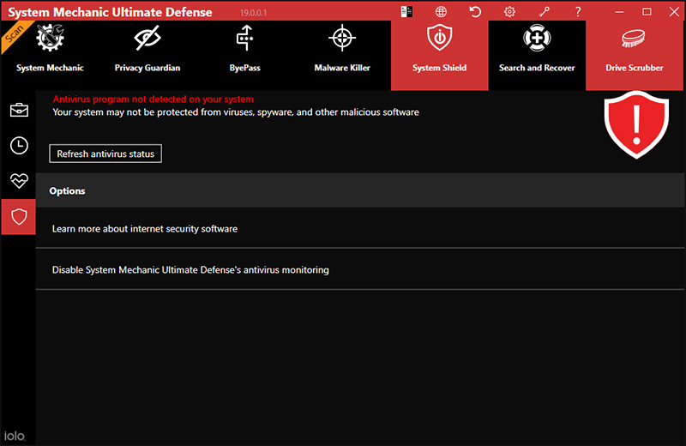The image size is (686, 446).
Task: Click the red 'Antivirus program not detected' message
Action: tap(153, 99)
